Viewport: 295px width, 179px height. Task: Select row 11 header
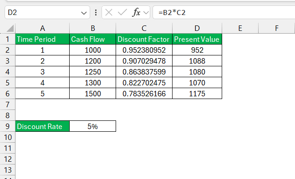tap(8, 148)
